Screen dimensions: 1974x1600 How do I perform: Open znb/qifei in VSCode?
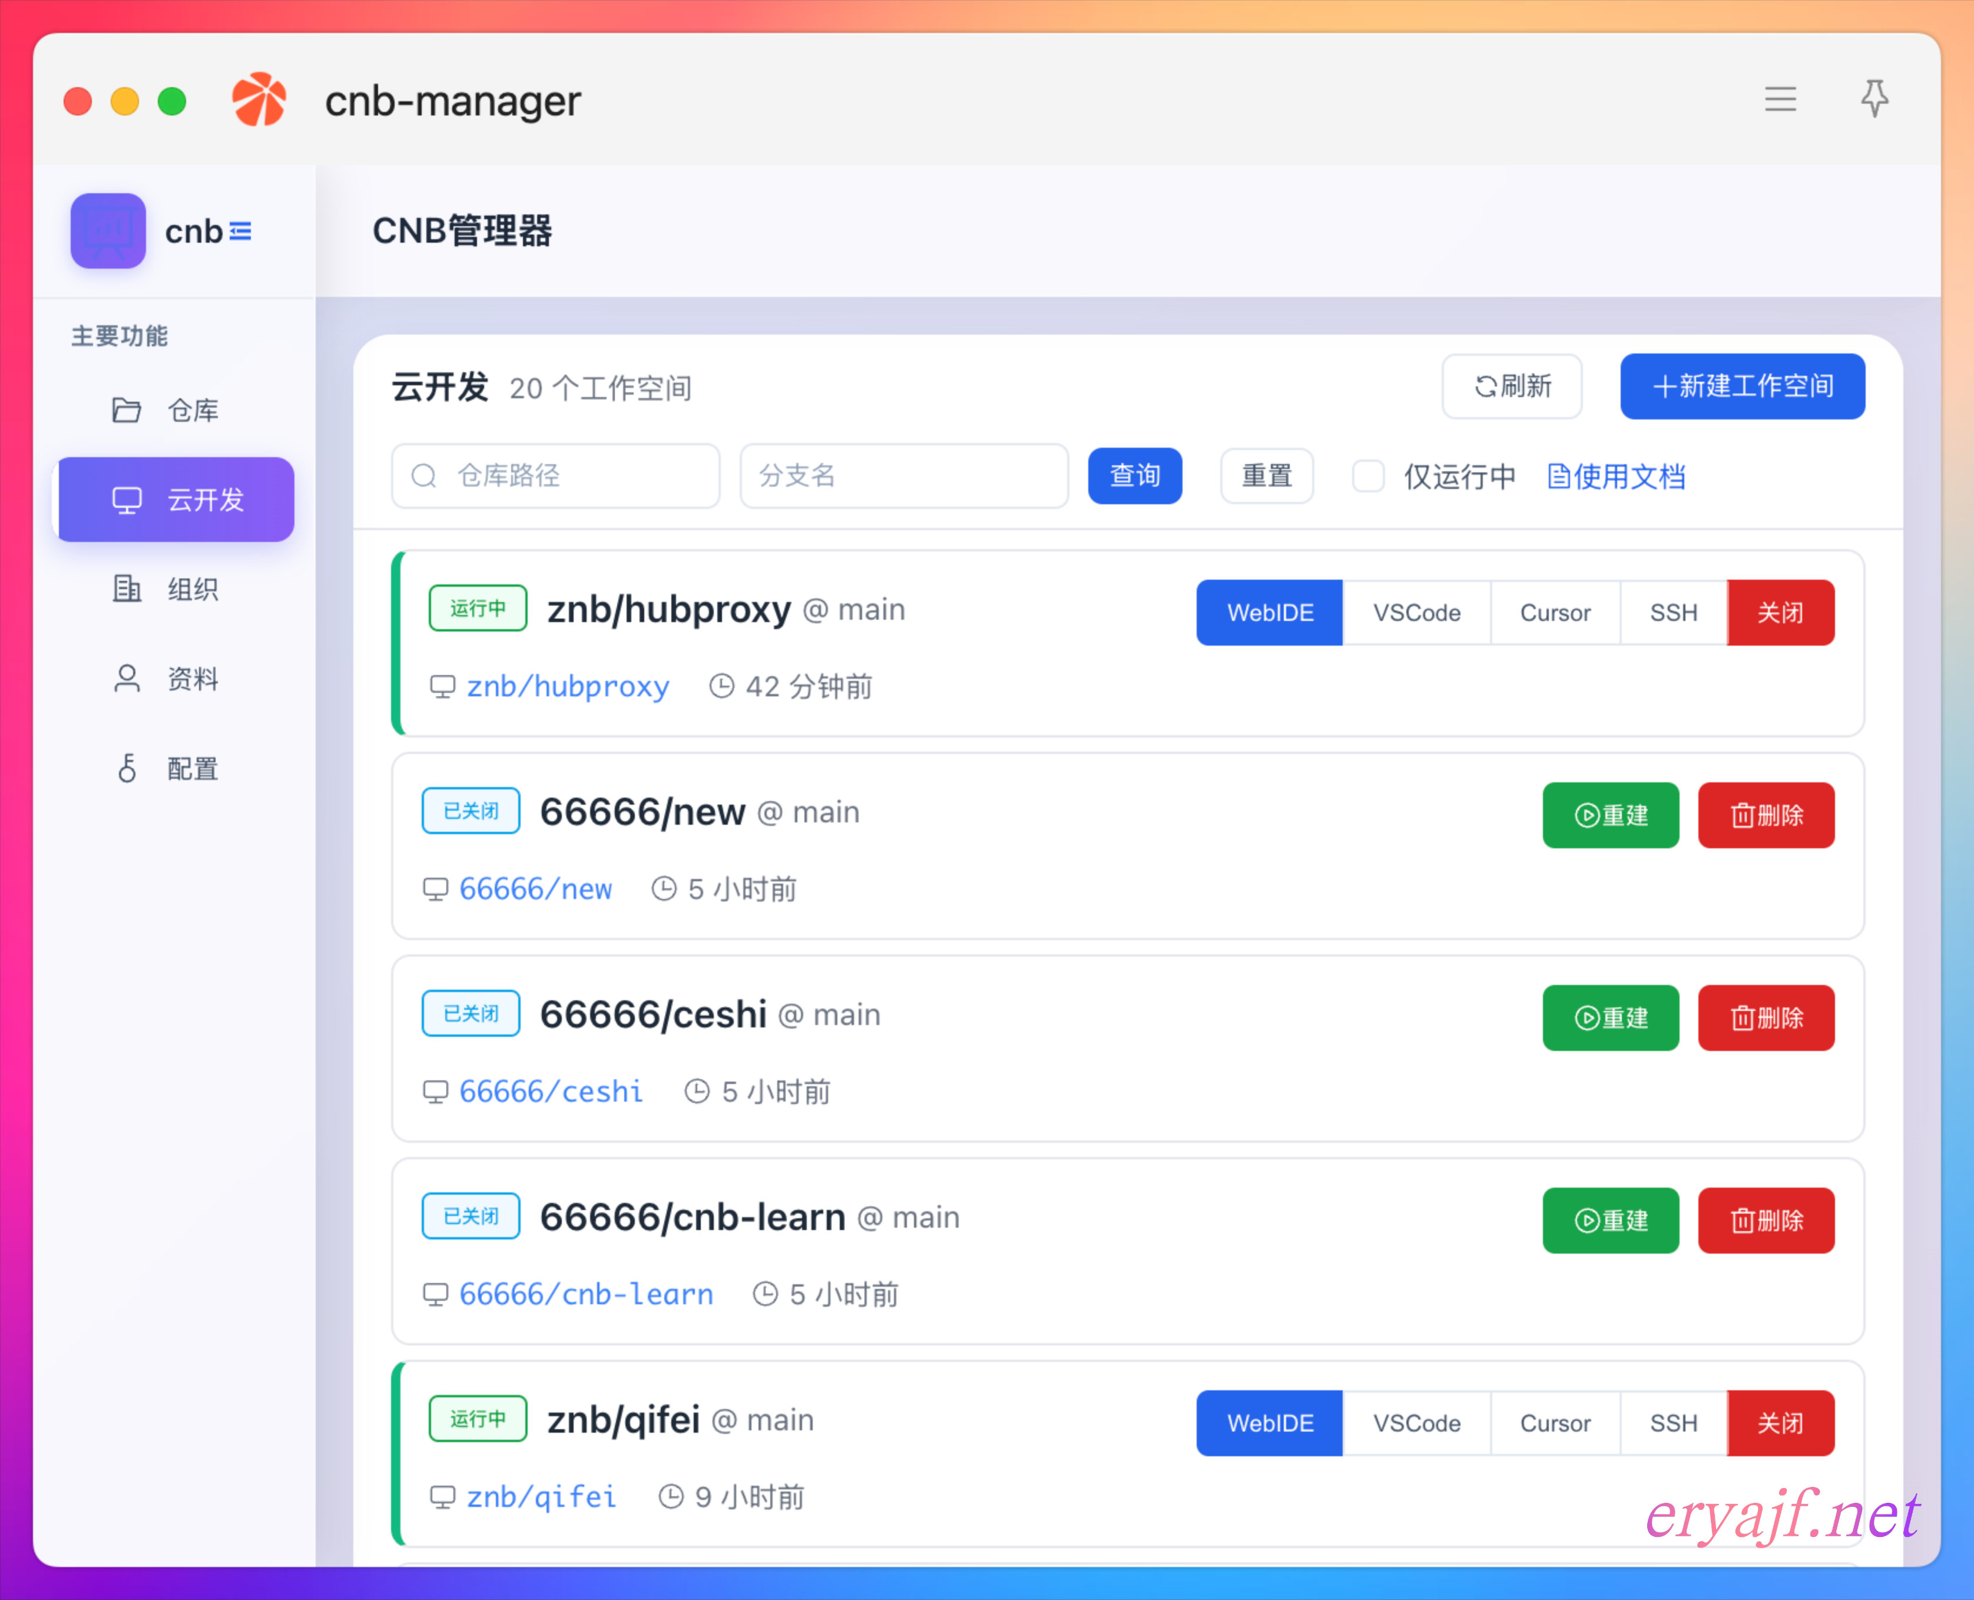click(1417, 1424)
